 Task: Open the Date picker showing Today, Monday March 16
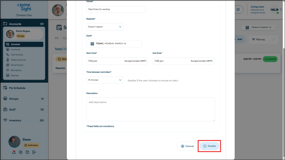[x=114, y=44]
